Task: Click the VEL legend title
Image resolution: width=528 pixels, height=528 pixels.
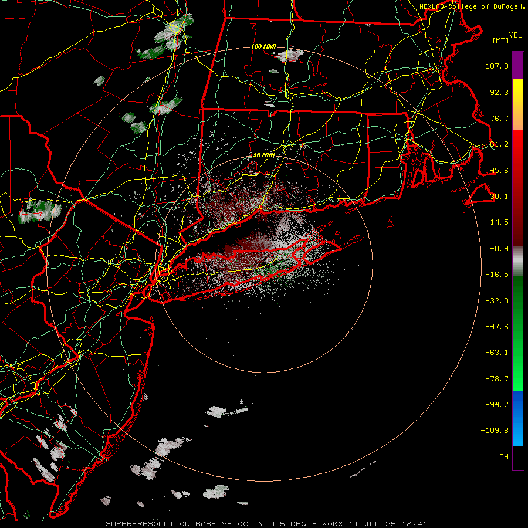Action: click(x=515, y=35)
